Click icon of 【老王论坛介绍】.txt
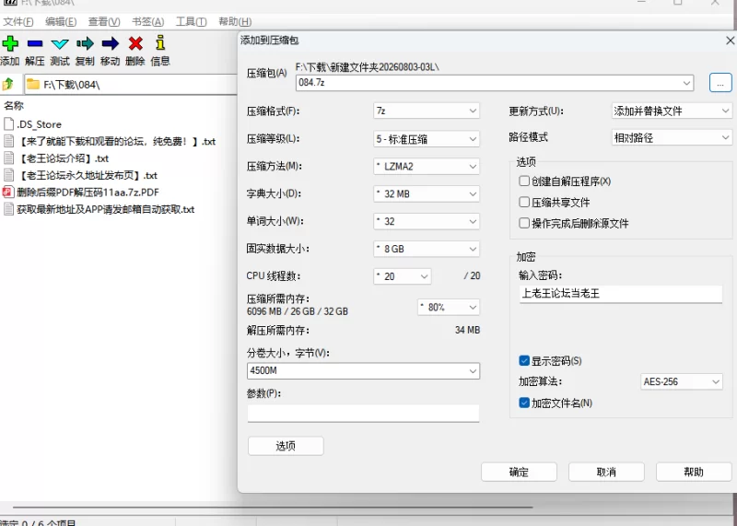 (x=8, y=158)
